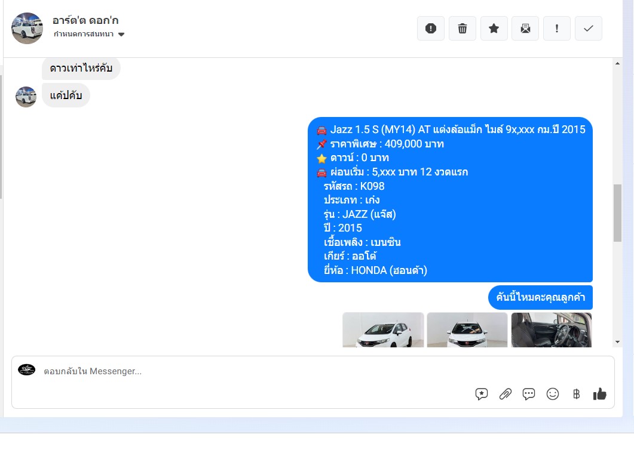634x450 pixels.
Task: Open saved replies speech-star icon
Action: [x=482, y=394]
